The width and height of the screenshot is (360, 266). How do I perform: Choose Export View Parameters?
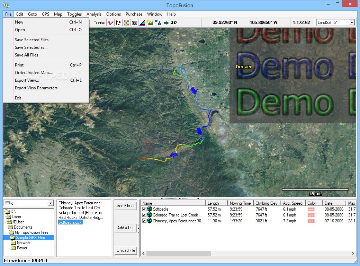pos(46,88)
